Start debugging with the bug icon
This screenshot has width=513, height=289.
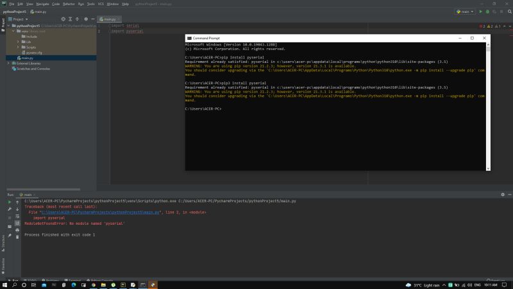[487, 12]
